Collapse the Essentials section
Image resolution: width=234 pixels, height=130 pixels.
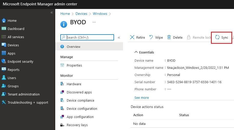click(136, 52)
